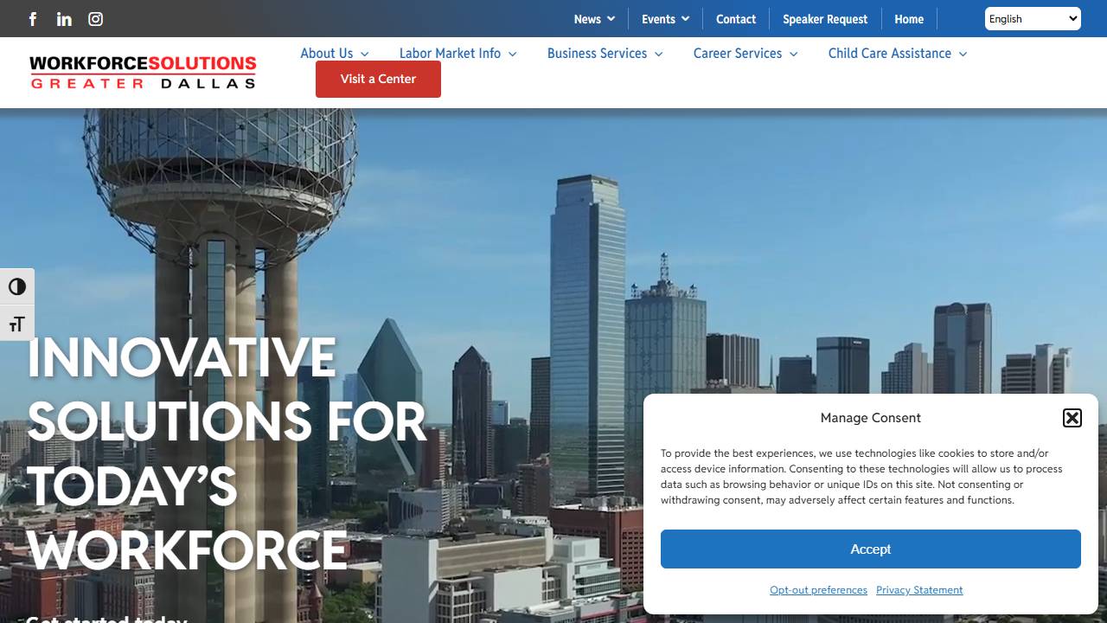The height and width of the screenshot is (623, 1107).
Task: Toggle high contrast mode
Action: point(16,286)
